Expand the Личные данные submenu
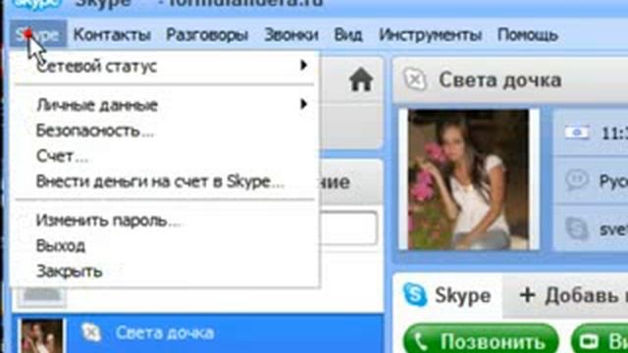Viewport: 628px width, 353px height. click(164, 105)
